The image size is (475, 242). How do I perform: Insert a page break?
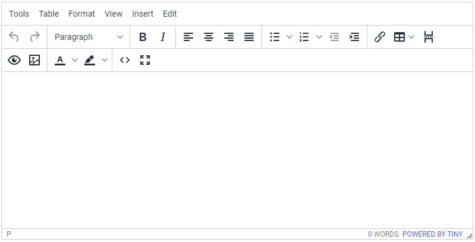tap(429, 37)
